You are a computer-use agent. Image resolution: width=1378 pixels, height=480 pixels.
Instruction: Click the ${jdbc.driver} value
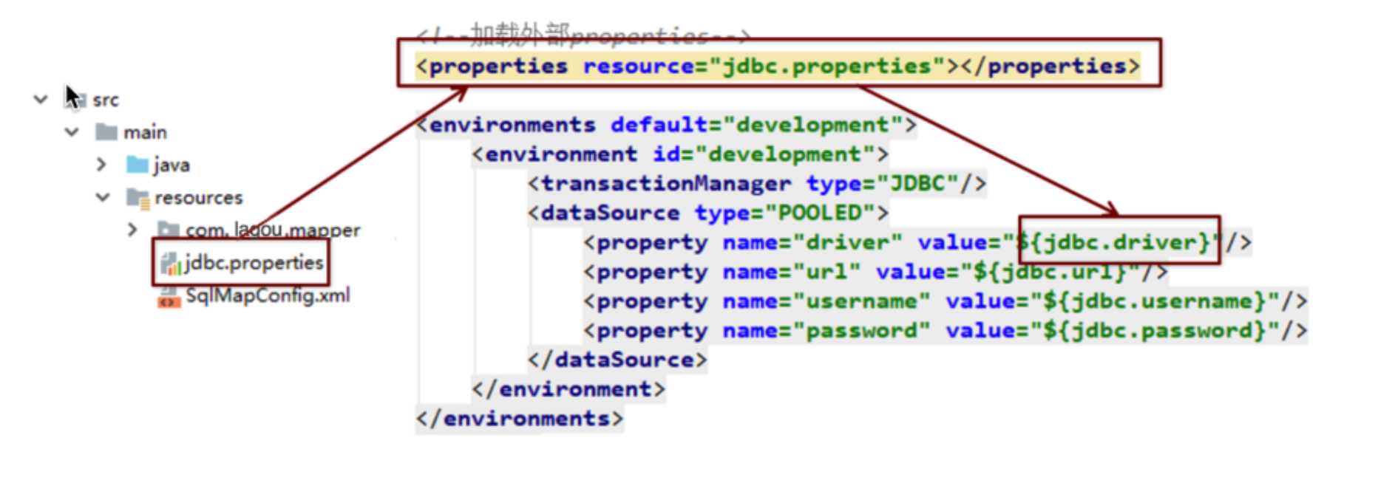(1114, 242)
